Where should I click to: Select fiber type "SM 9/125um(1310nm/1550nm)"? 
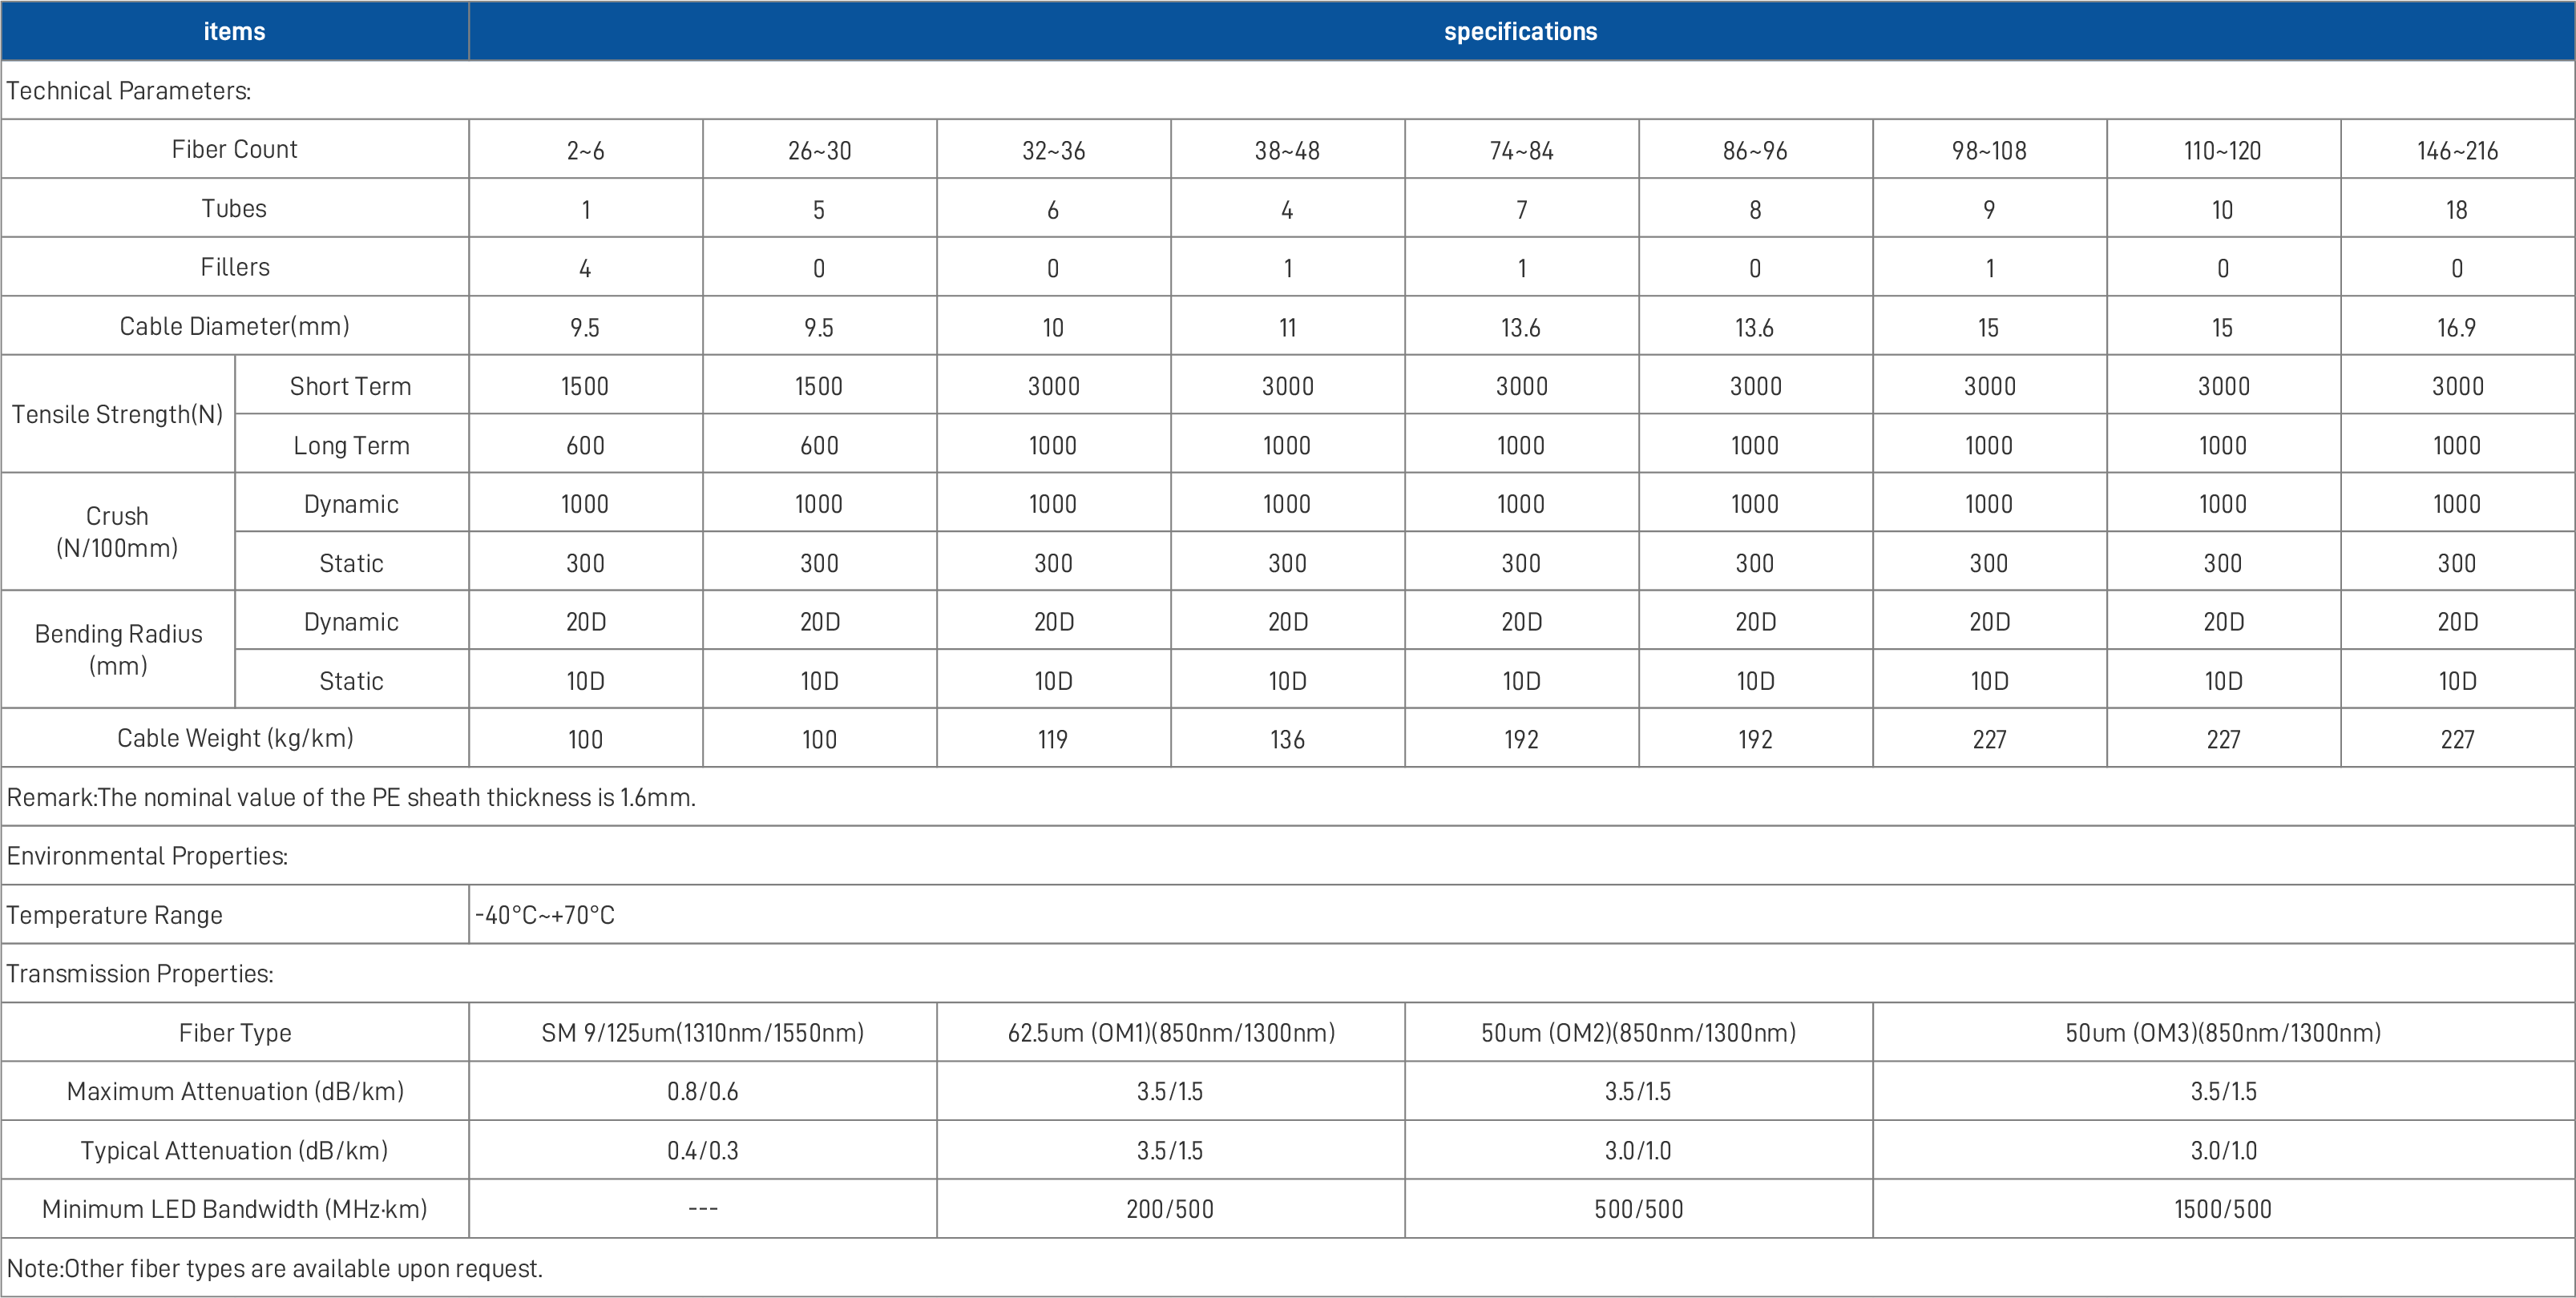(x=702, y=1032)
